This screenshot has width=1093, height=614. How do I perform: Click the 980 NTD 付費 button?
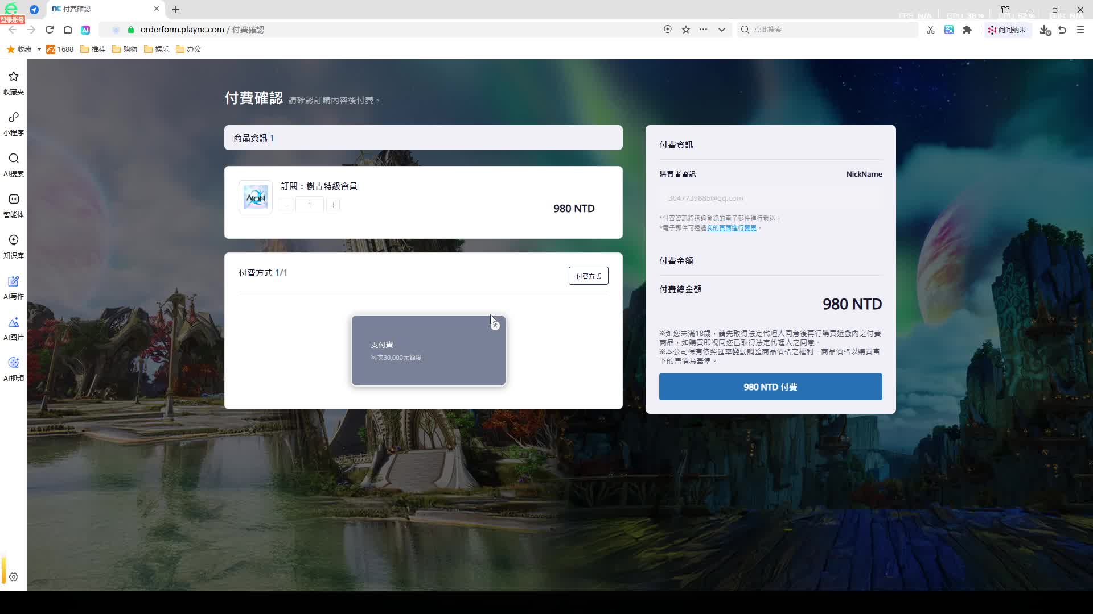[x=770, y=387]
